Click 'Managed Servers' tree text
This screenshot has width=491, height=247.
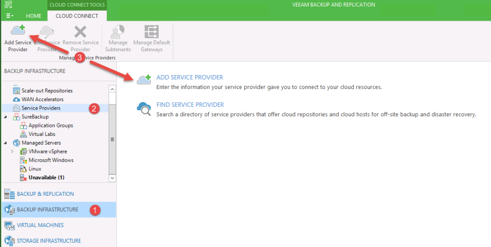pyautogui.click(x=41, y=143)
